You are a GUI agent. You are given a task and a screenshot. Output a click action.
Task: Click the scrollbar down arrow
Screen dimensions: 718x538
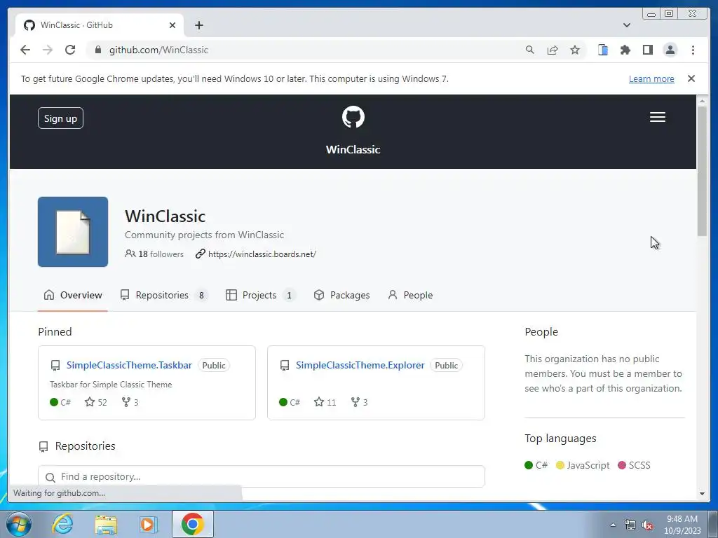[x=702, y=494]
